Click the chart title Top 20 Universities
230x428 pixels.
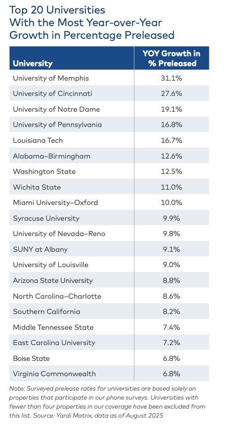tap(57, 10)
